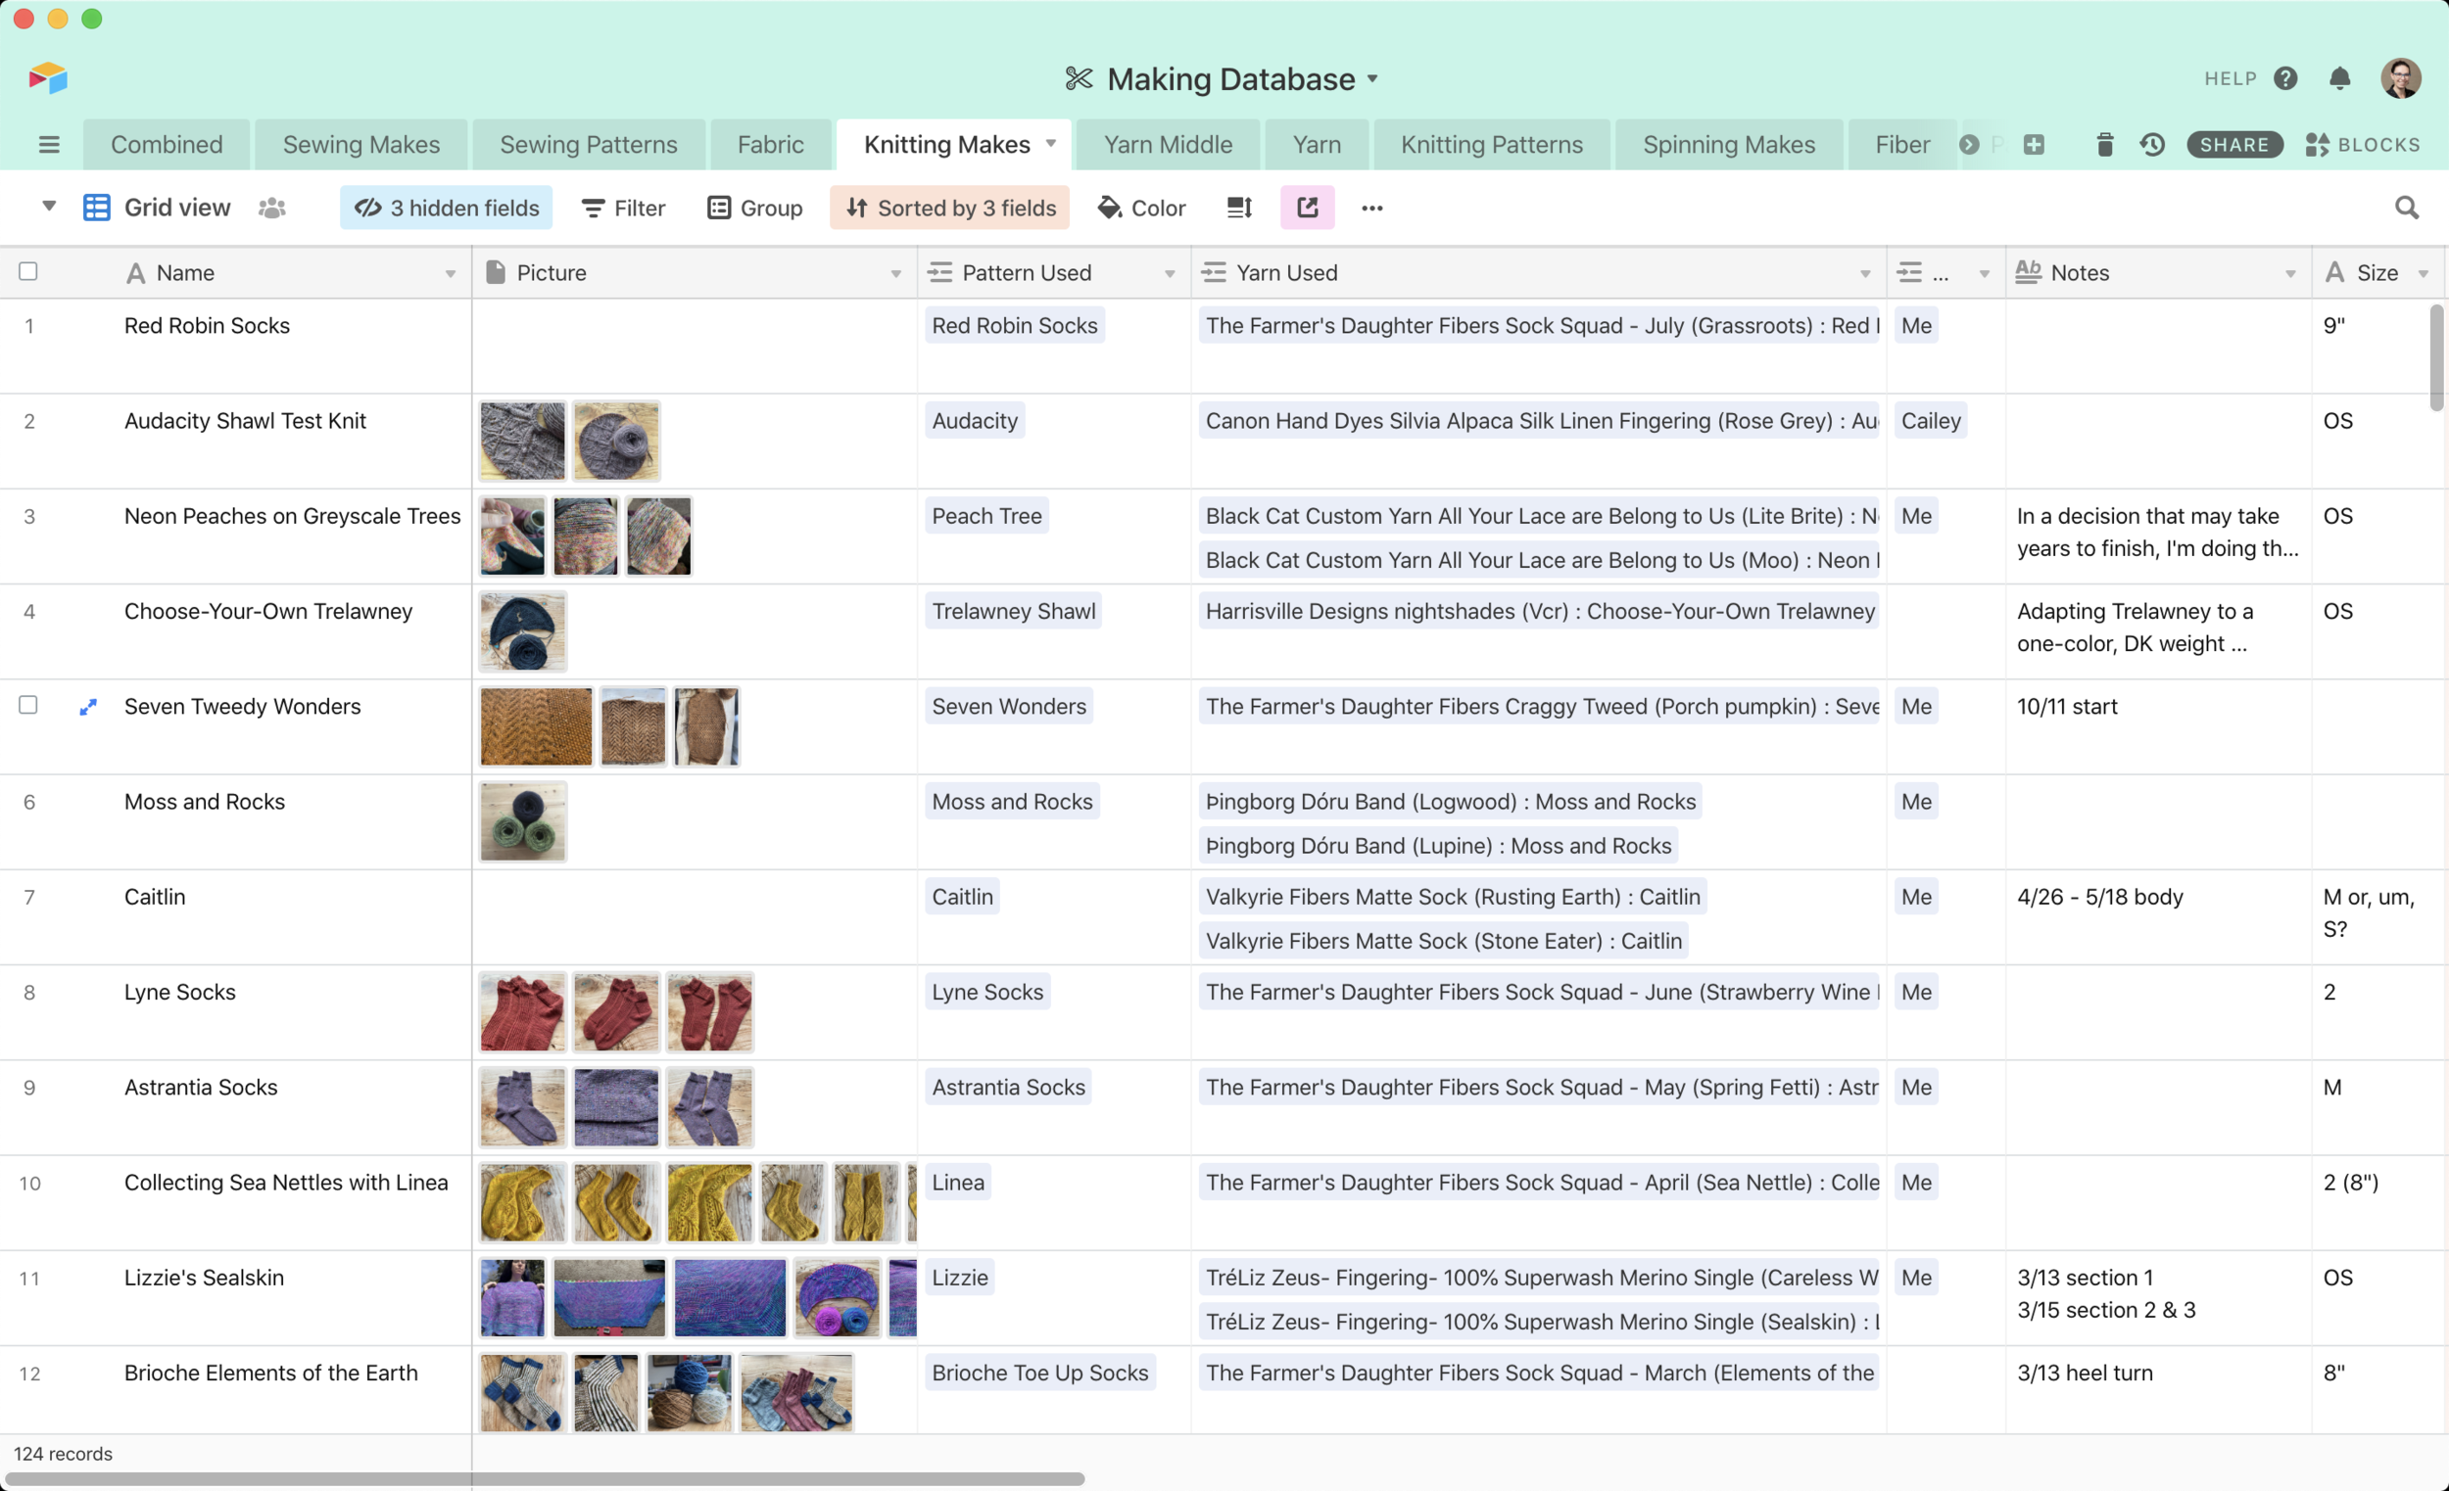Switch to the Fiber tab
Viewport: 2449px width, 1491px height.
(1902, 145)
